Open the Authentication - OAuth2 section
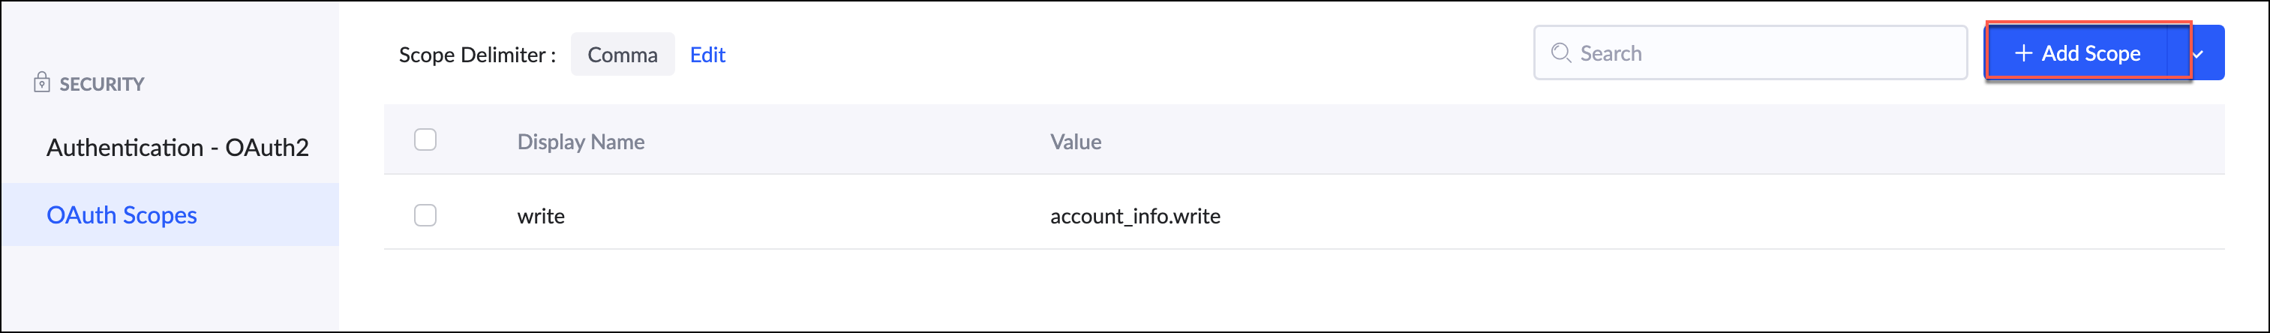Image resolution: width=2270 pixels, height=333 pixels. click(x=177, y=147)
